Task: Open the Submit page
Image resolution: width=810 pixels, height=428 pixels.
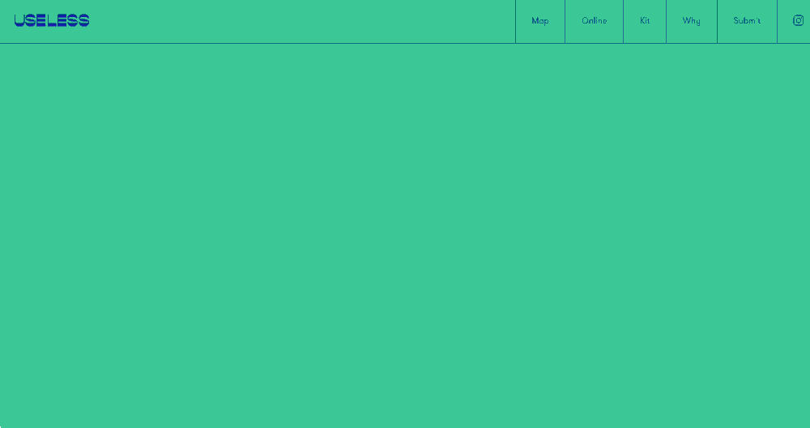Action: point(747,21)
